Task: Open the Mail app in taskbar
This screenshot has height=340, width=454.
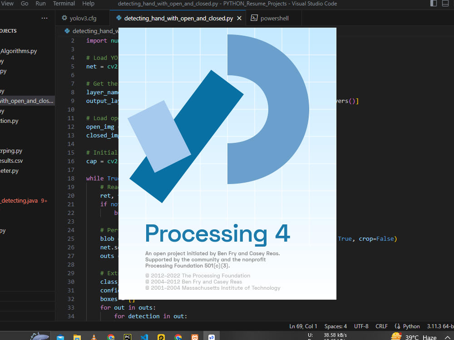Action: click(60, 337)
